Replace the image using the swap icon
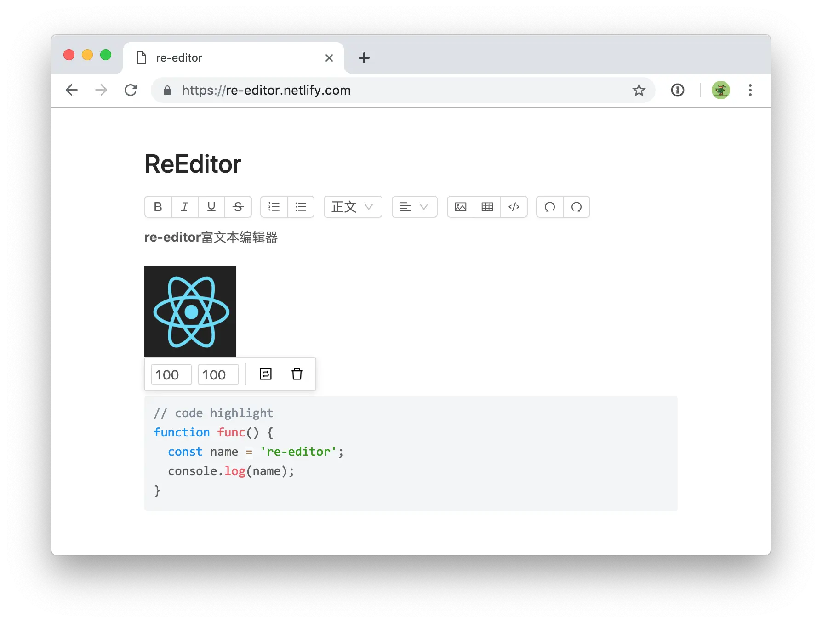This screenshot has height=623, width=822. point(266,374)
